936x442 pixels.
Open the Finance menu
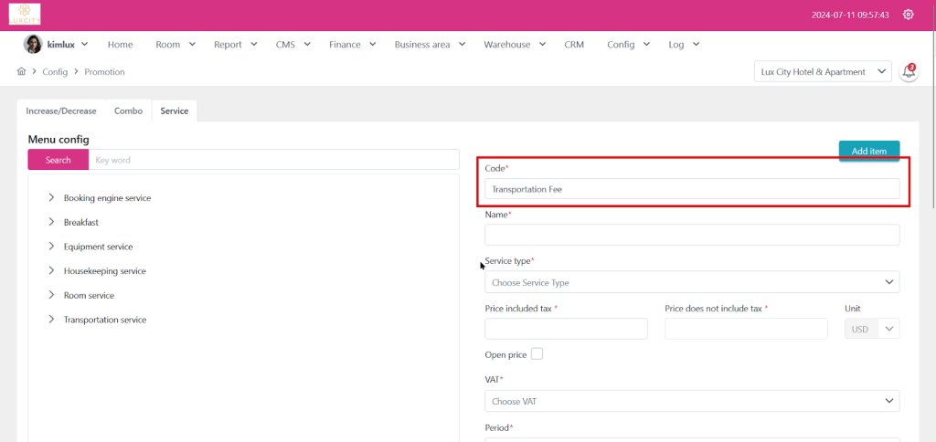(x=351, y=44)
